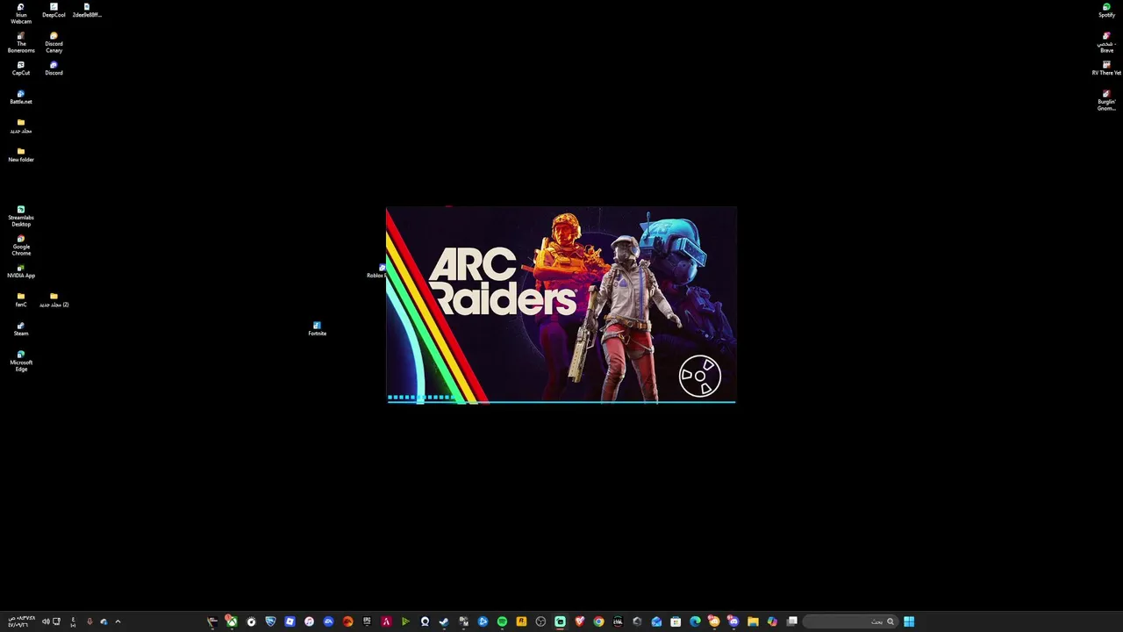The height and width of the screenshot is (632, 1123).
Task: Open the Microsoft Edge desktop shortcut
Action: tap(20, 362)
